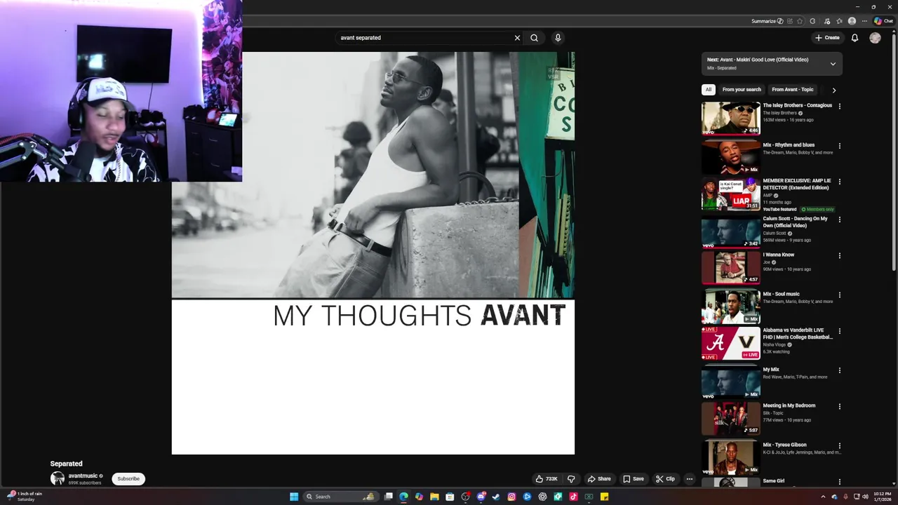Expand the 'Next: Avant - Makin' Good Love' queue
898x505 pixels.
[x=833, y=64]
